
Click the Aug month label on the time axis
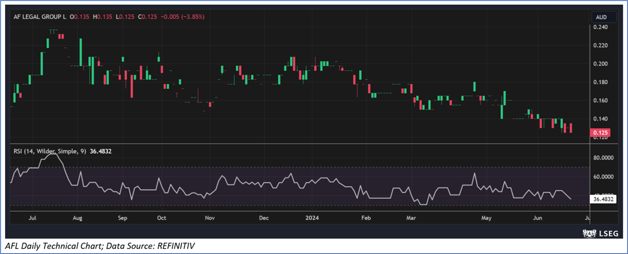click(77, 218)
